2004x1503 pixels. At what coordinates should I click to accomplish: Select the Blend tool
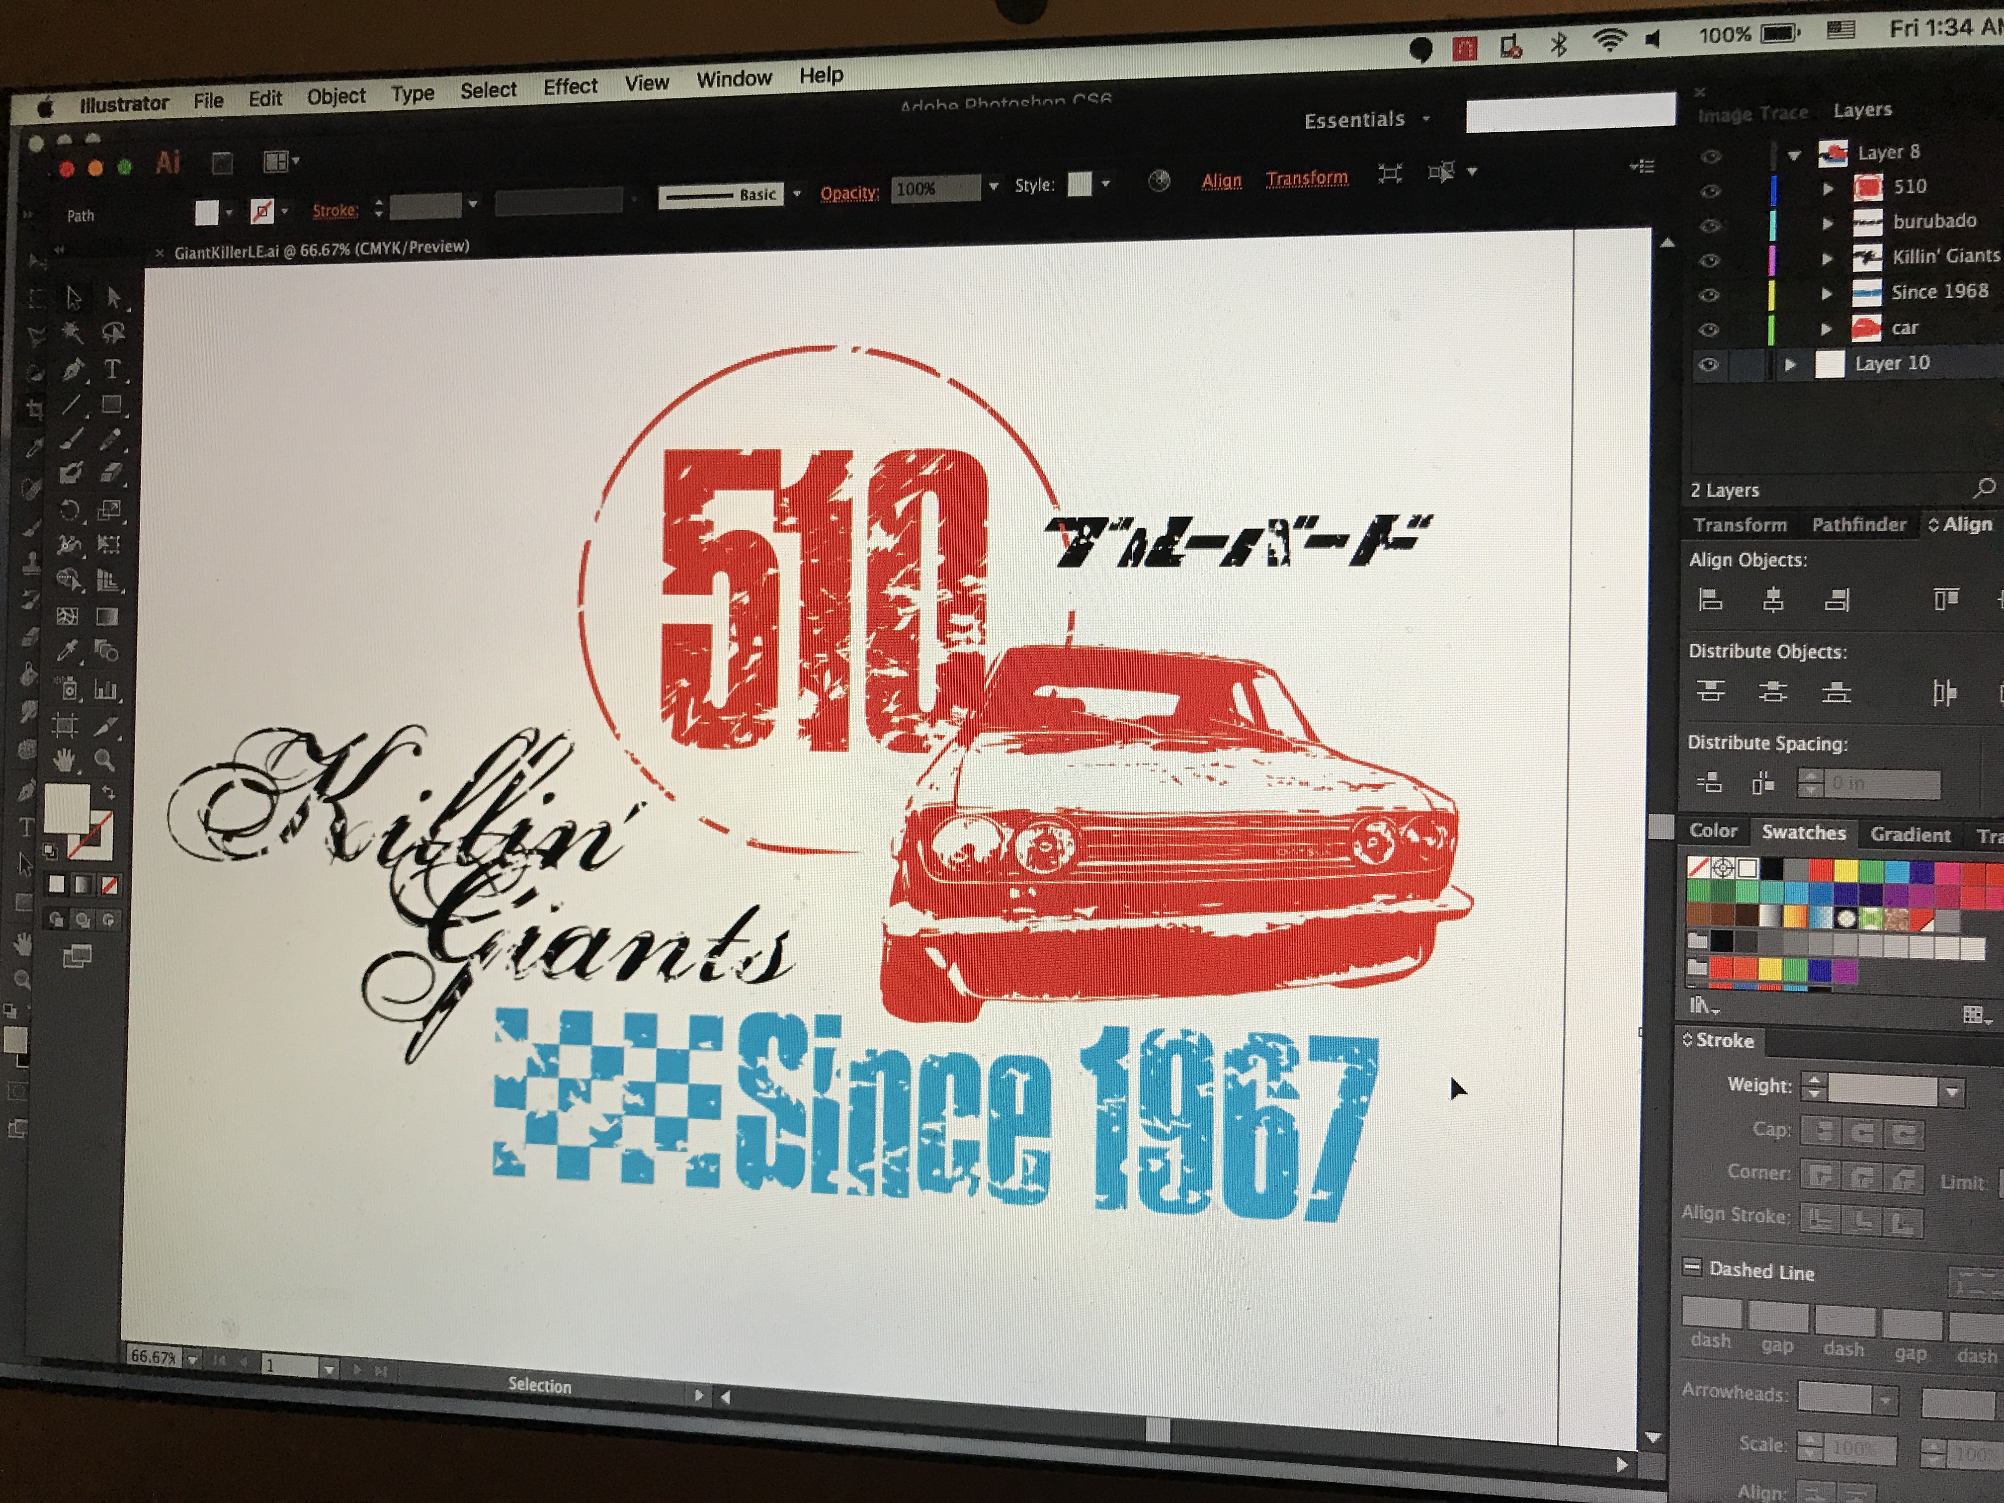pos(107,652)
